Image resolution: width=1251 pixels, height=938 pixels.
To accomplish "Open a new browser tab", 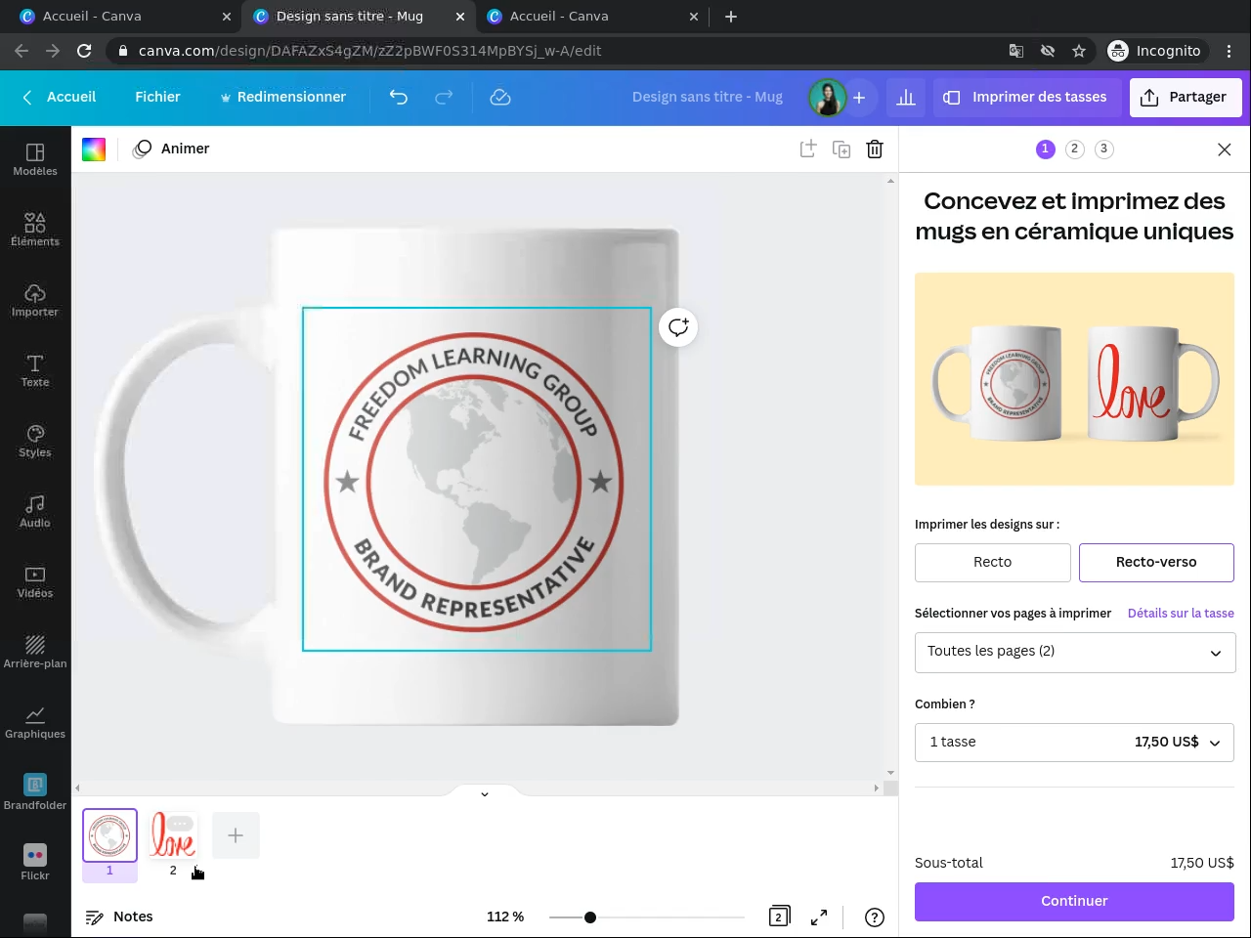I will pos(731,16).
